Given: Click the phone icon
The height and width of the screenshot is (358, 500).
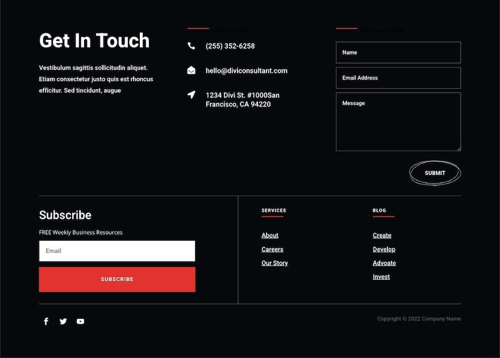Looking at the screenshot, I should pos(191,46).
